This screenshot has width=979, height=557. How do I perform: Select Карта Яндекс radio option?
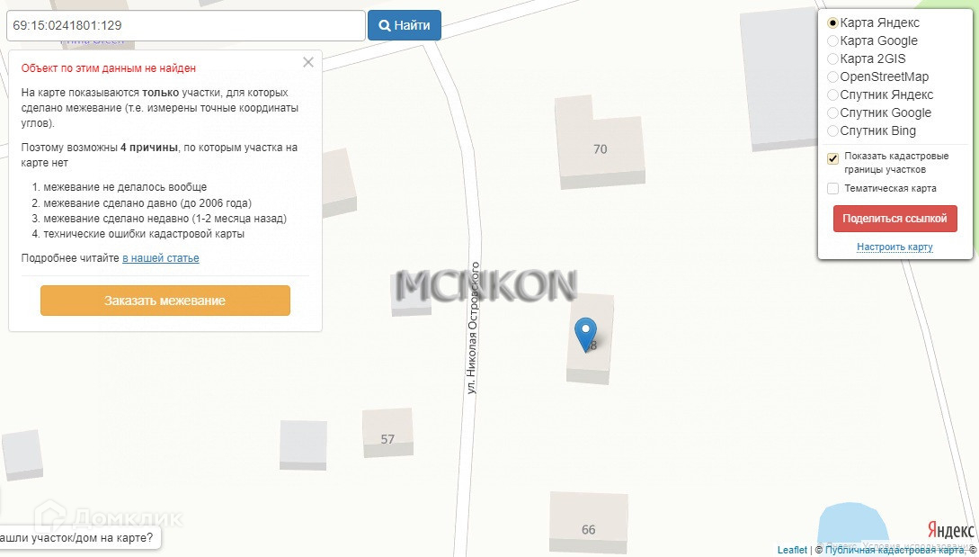point(832,23)
